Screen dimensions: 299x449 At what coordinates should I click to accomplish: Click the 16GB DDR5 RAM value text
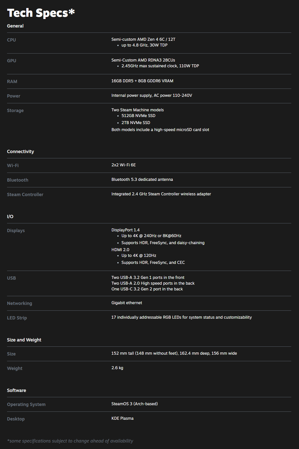pyautogui.click(x=142, y=81)
